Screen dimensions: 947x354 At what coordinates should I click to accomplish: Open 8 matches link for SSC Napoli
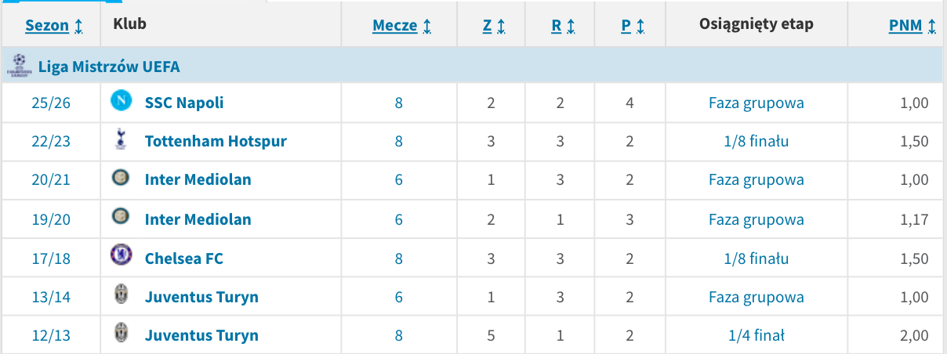(399, 103)
